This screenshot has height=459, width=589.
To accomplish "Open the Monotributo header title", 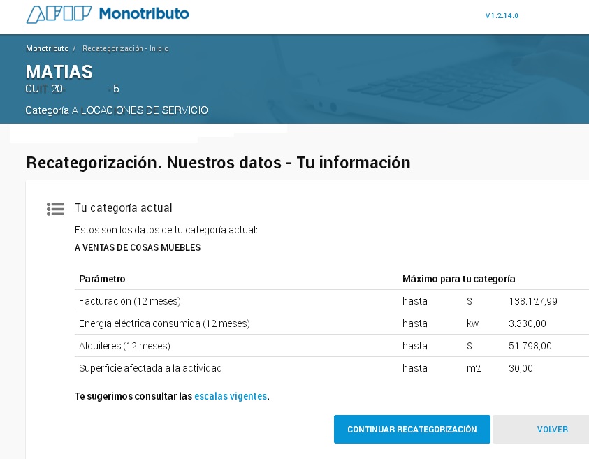I will point(144,13).
